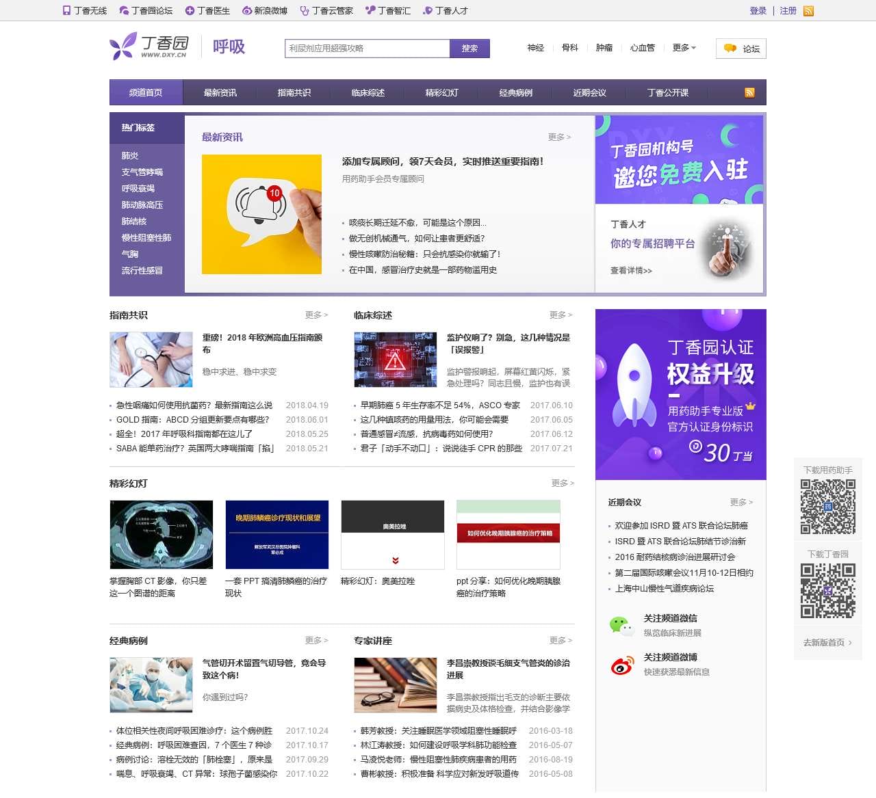Open 更多 link for 最新资讯

559,137
